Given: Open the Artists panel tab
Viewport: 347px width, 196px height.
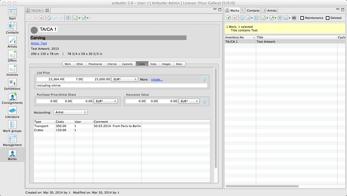Looking at the screenshot, I should [x=269, y=11].
